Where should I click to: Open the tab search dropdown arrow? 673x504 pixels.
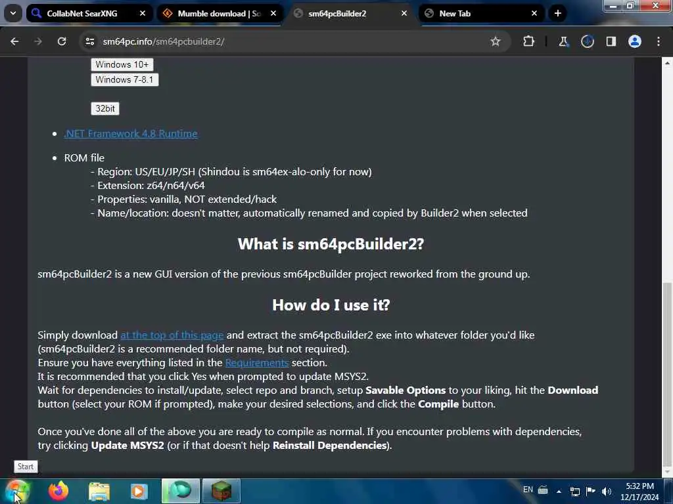(x=13, y=13)
